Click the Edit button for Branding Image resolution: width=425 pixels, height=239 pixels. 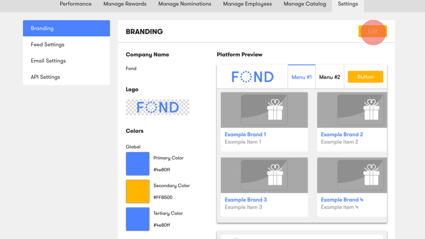click(373, 31)
